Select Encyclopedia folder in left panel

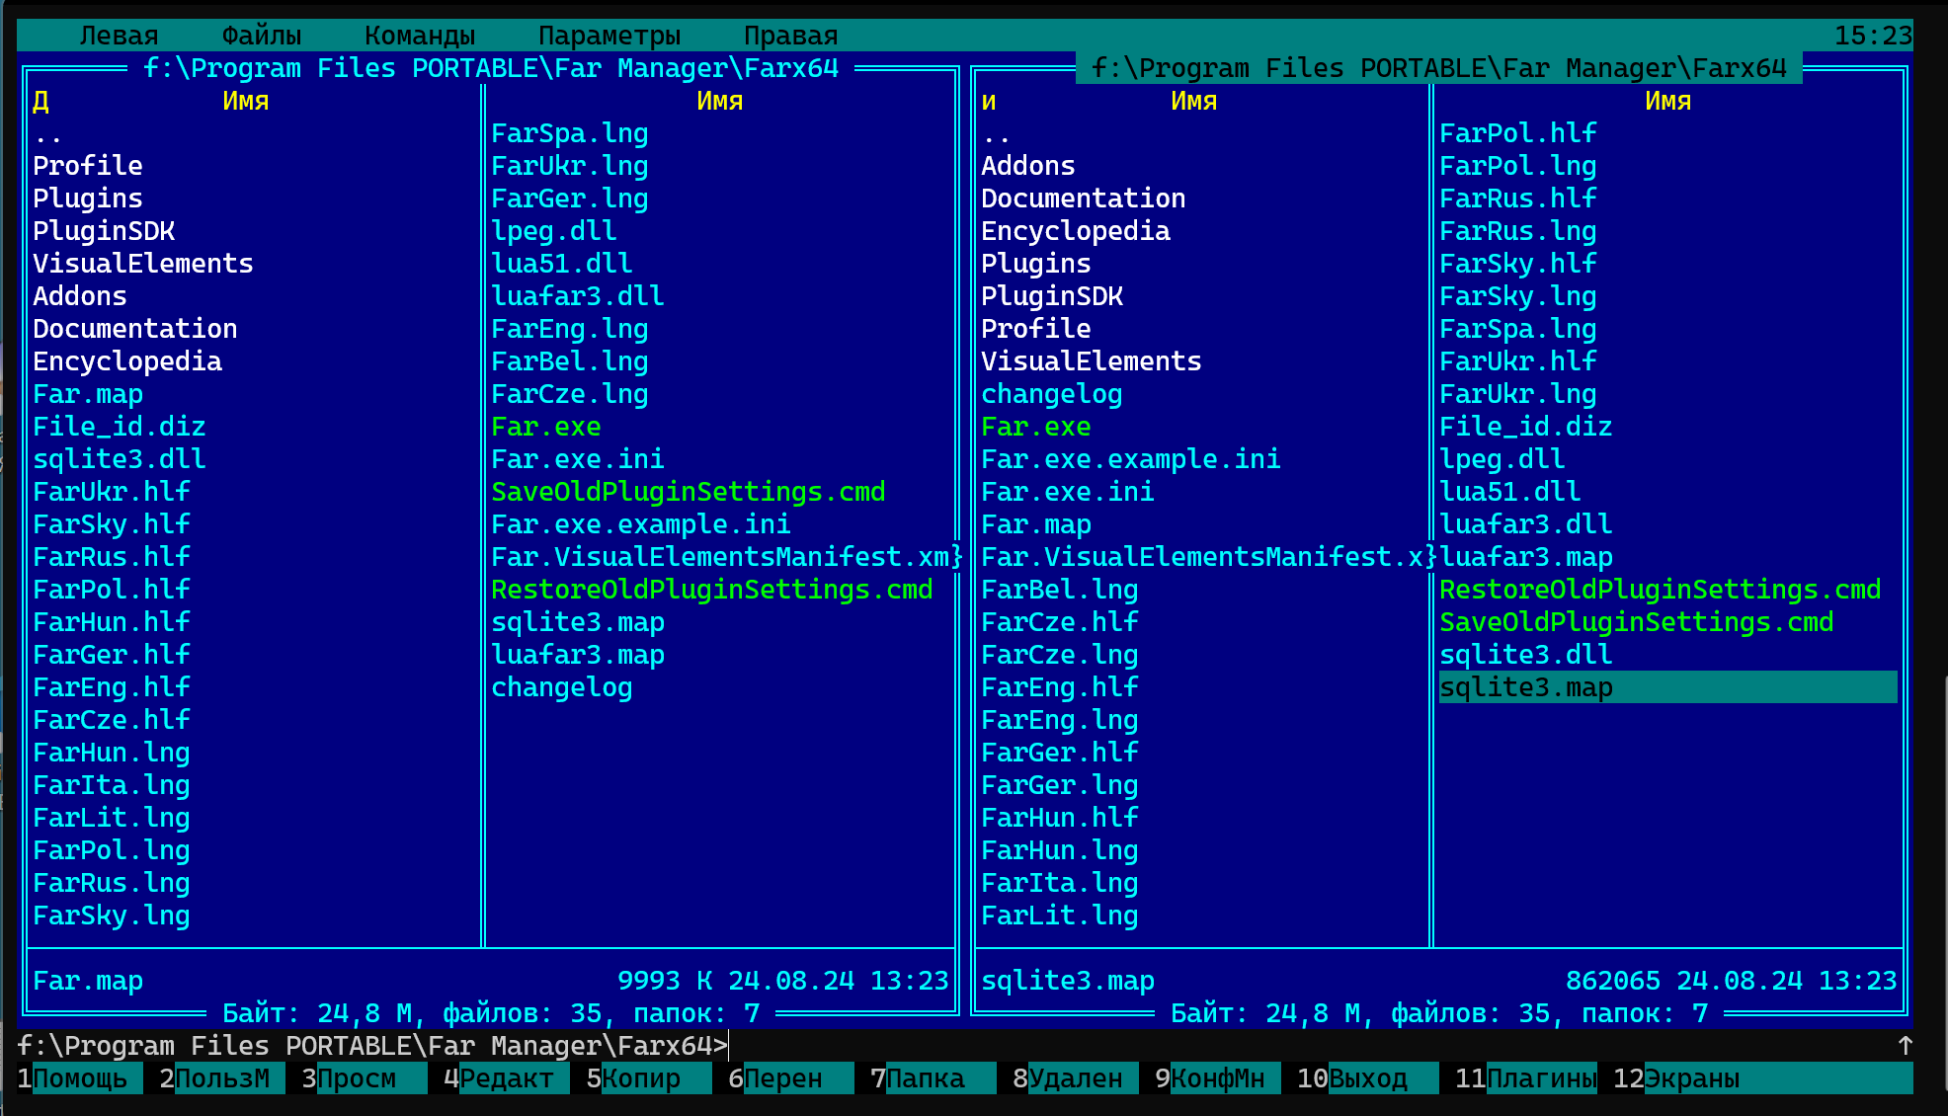[x=127, y=361]
